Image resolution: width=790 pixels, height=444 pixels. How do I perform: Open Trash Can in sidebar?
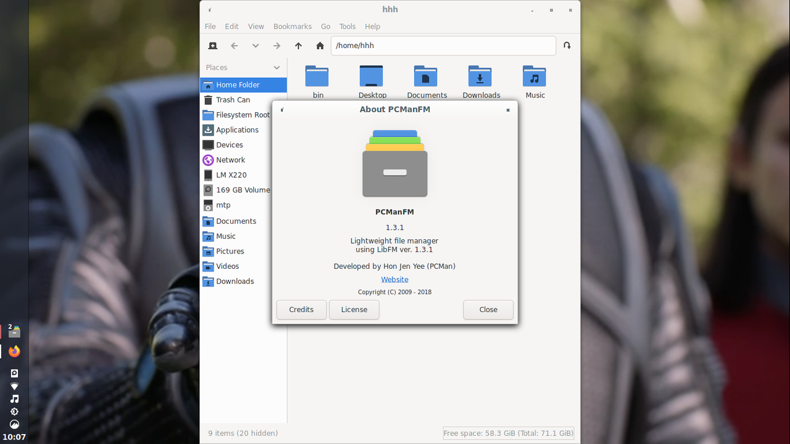pyautogui.click(x=243, y=100)
